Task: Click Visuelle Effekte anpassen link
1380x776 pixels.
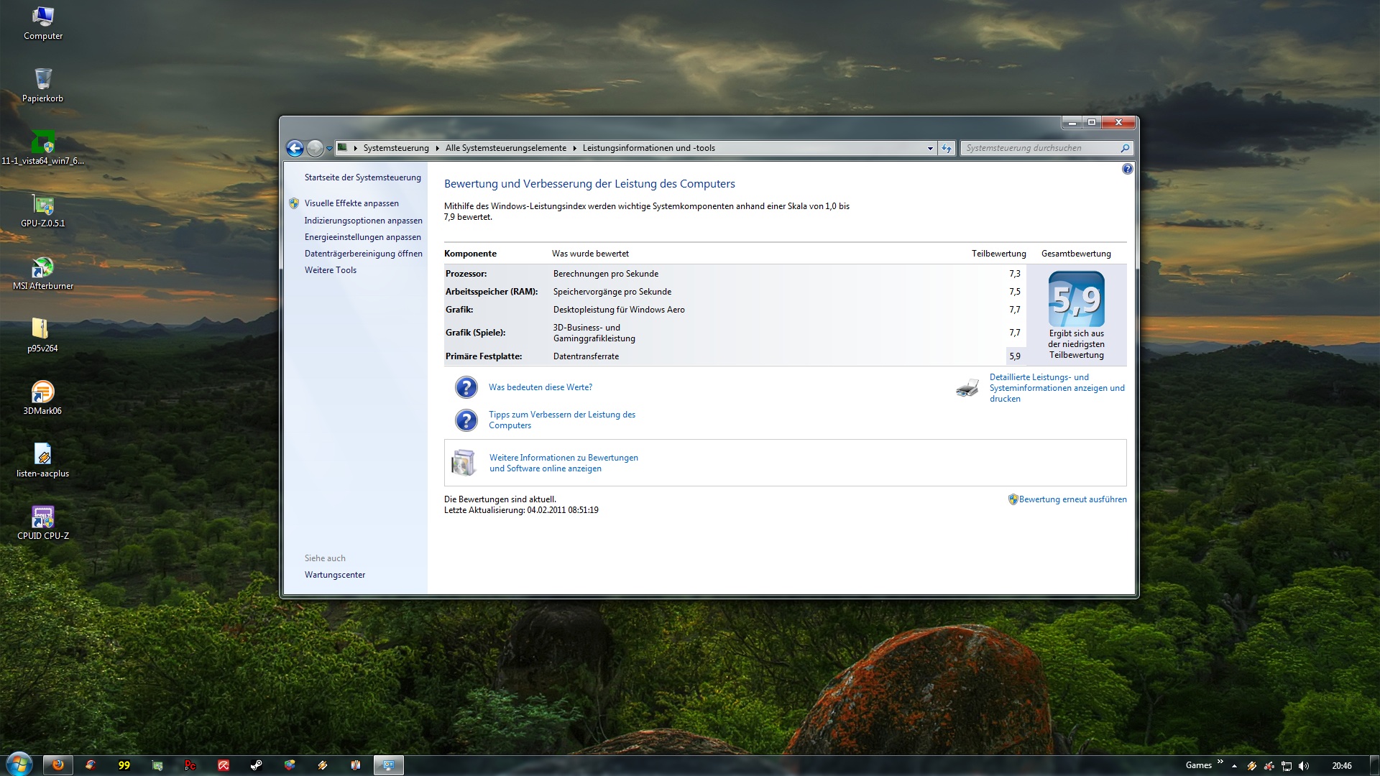Action: coord(351,203)
